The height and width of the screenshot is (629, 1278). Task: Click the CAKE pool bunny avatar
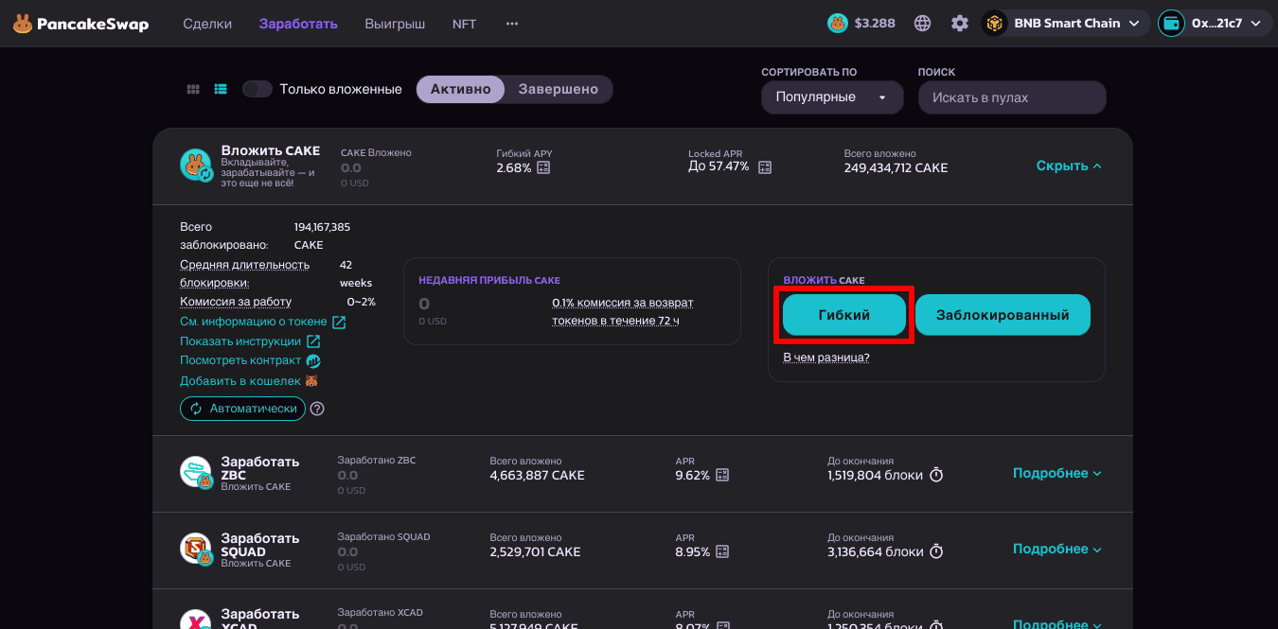pos(196,166)
